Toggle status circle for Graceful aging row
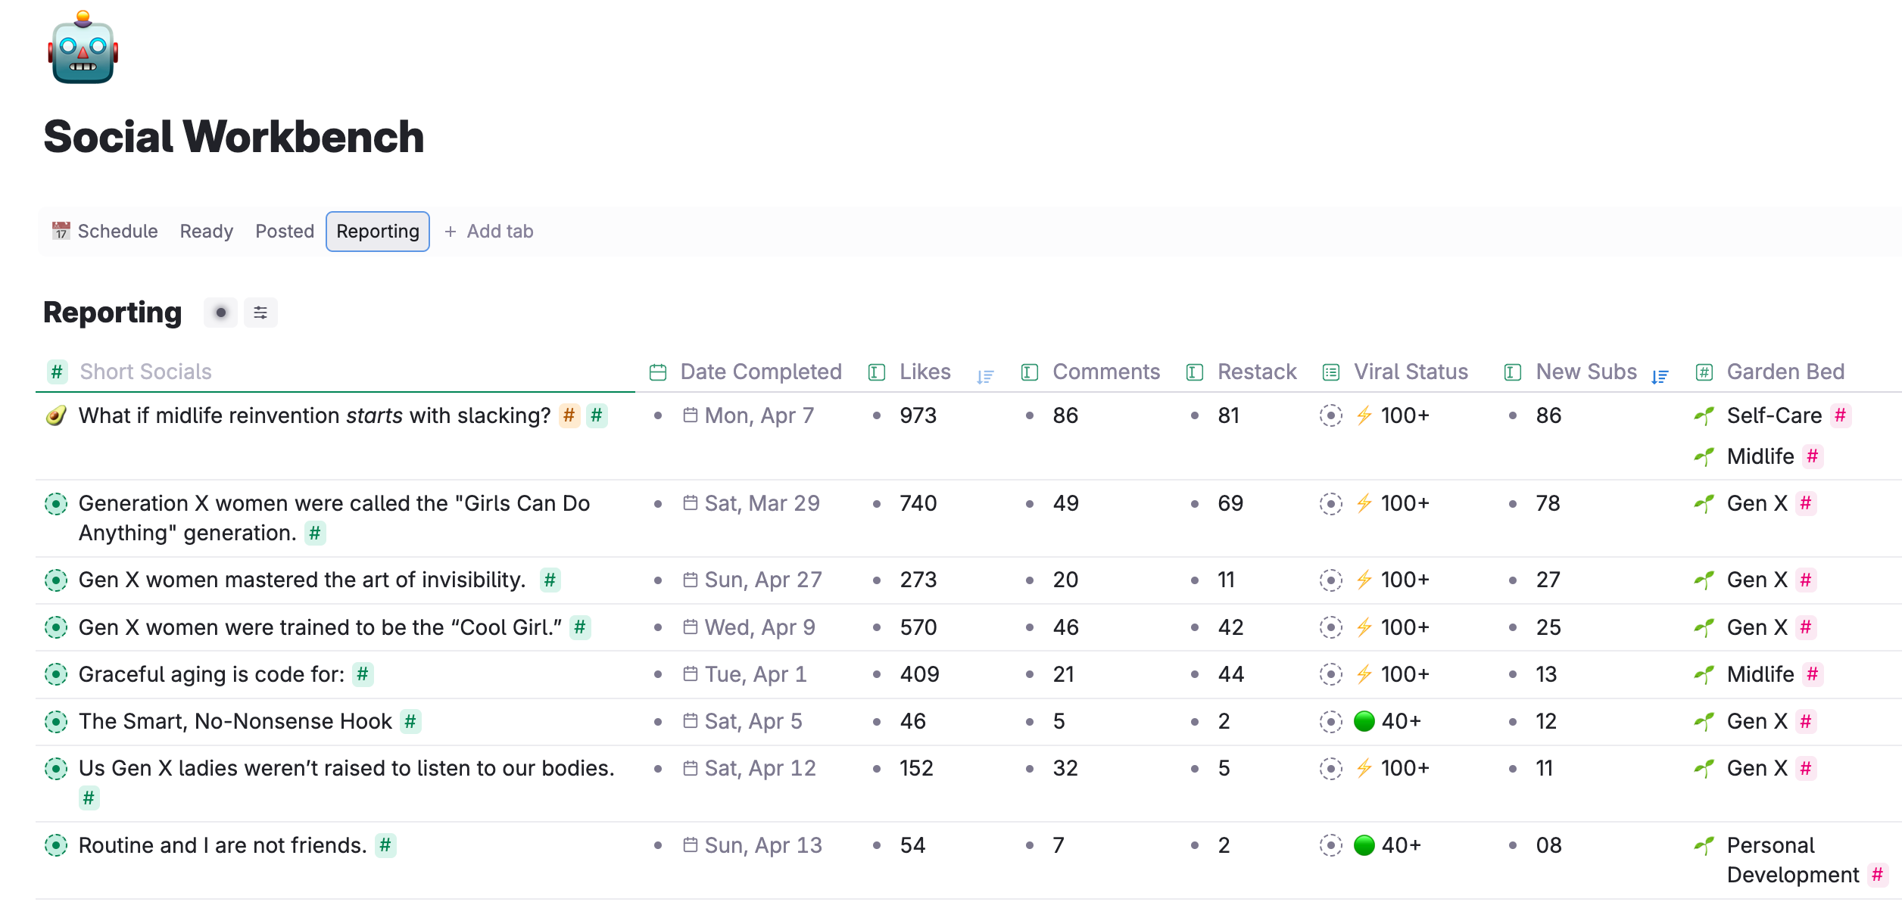This screenshot has width=1902, height=902. pyautogui.click(x=56, y=674)
